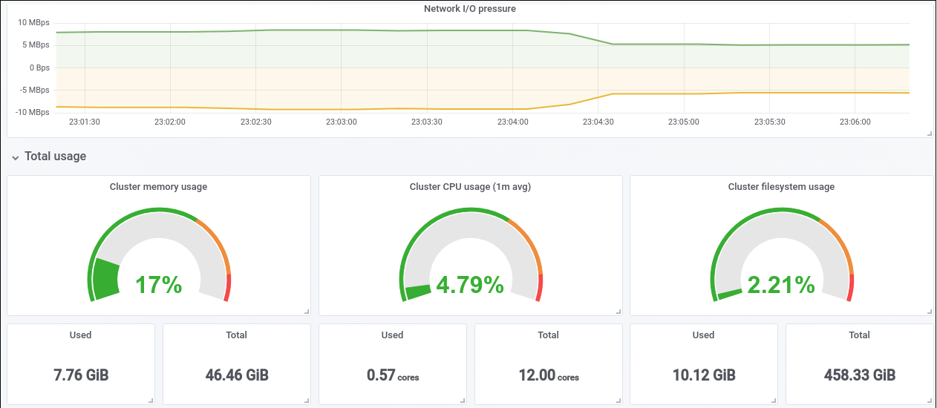The image size is (937, 408).
Task: Click the 17% memory gauge value
Action: tap(158, 285)
